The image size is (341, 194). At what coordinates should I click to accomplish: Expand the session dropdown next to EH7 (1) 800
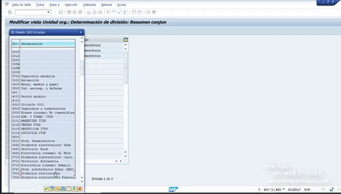pyautogui.click(x=283, y=190)
